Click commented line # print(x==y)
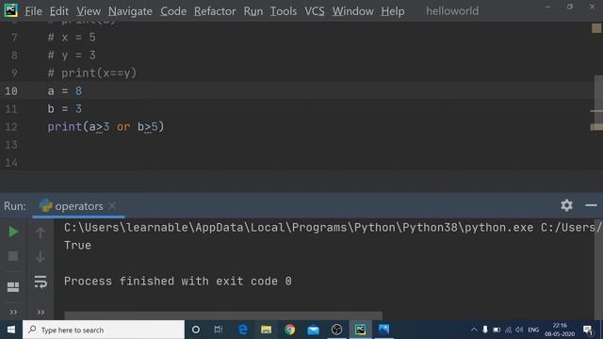 coord(92,73)
